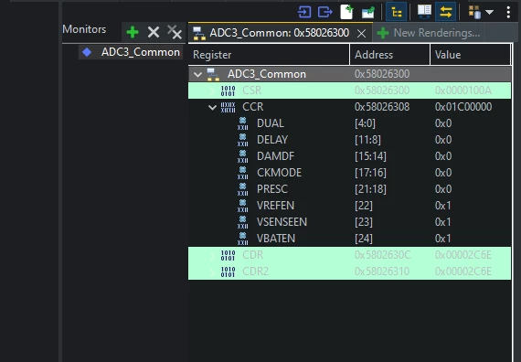Select the VBATEN value cell
Viewport: 521px width, 362px height.
click(443, 239)
